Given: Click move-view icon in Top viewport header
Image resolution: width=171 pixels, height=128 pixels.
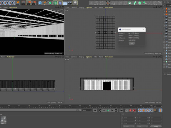Looking at the screenshot, I should [x=154, y=7].
